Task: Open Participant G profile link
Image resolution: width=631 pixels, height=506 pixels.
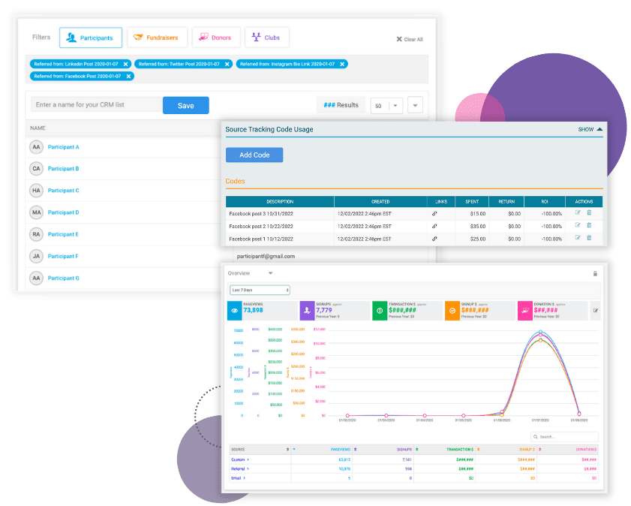Action: click(64, 278)
